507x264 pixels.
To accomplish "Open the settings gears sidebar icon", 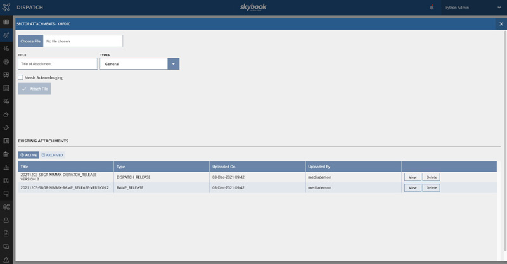I will pyautogui.click(x=6, y=207).
